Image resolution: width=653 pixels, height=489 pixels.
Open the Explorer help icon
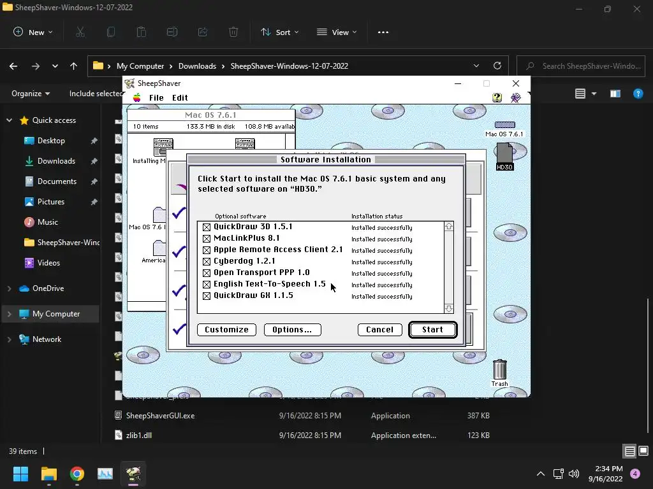tap(638, 94)
